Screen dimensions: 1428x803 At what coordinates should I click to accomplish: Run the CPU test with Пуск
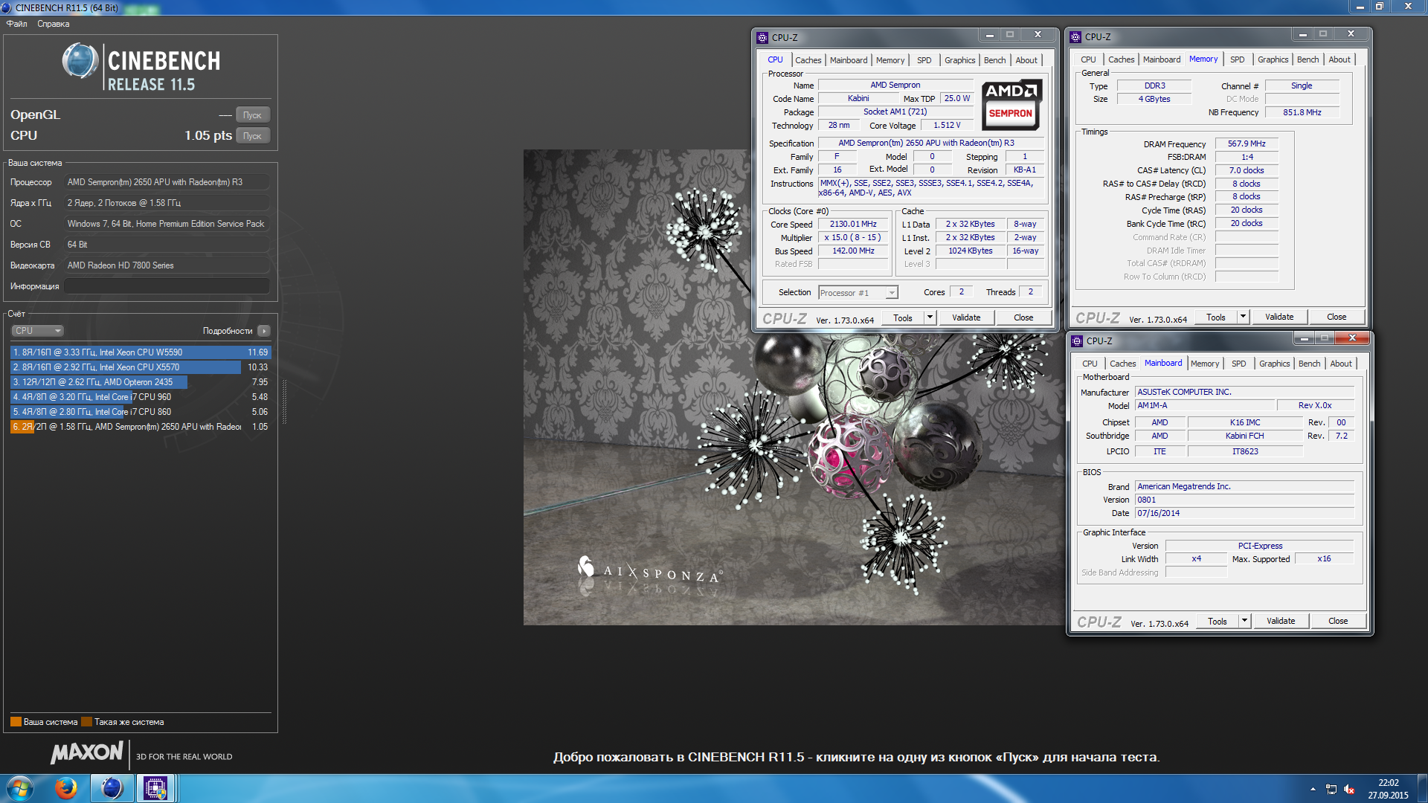(253, 136)
